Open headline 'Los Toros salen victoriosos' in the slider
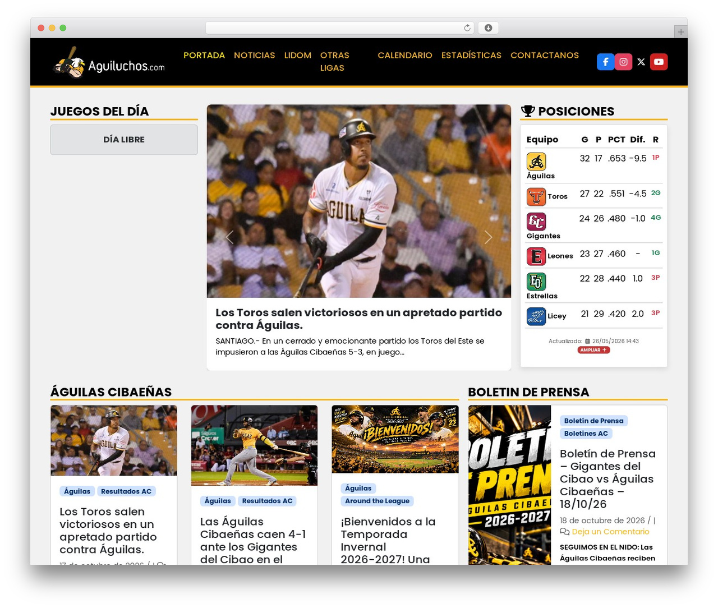 pos(359,319)
